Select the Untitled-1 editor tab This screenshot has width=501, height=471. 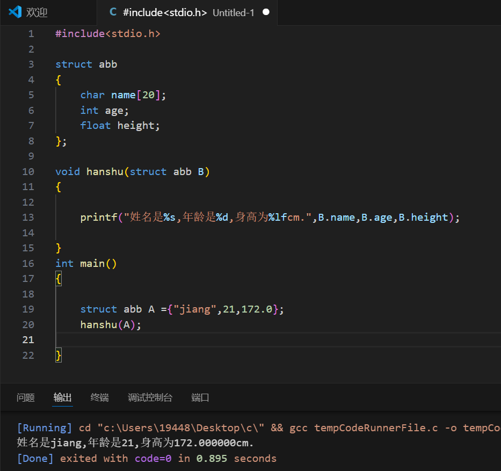click(x=187, y=12)
